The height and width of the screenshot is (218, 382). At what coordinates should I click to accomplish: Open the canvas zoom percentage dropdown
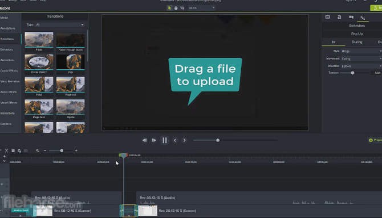pos(201,8)
